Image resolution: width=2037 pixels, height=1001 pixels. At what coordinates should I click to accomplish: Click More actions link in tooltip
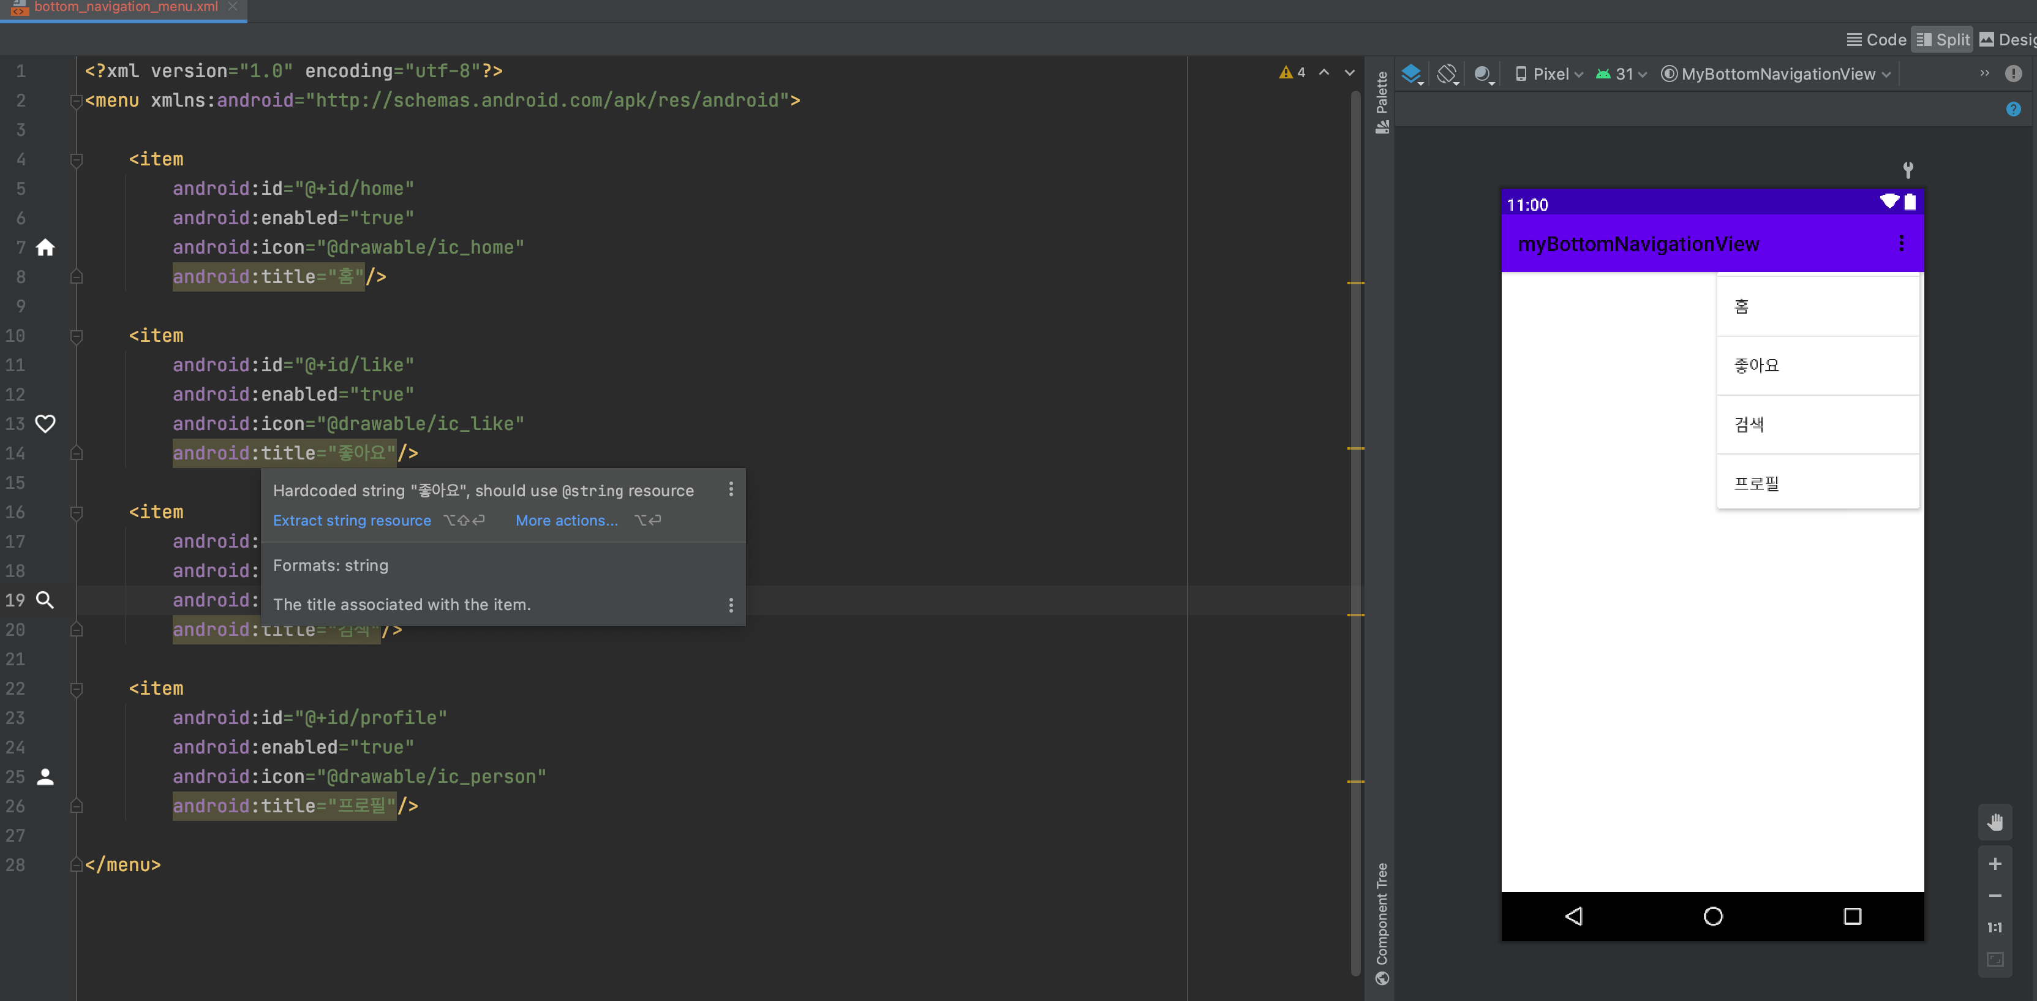(x=566, y=520)
